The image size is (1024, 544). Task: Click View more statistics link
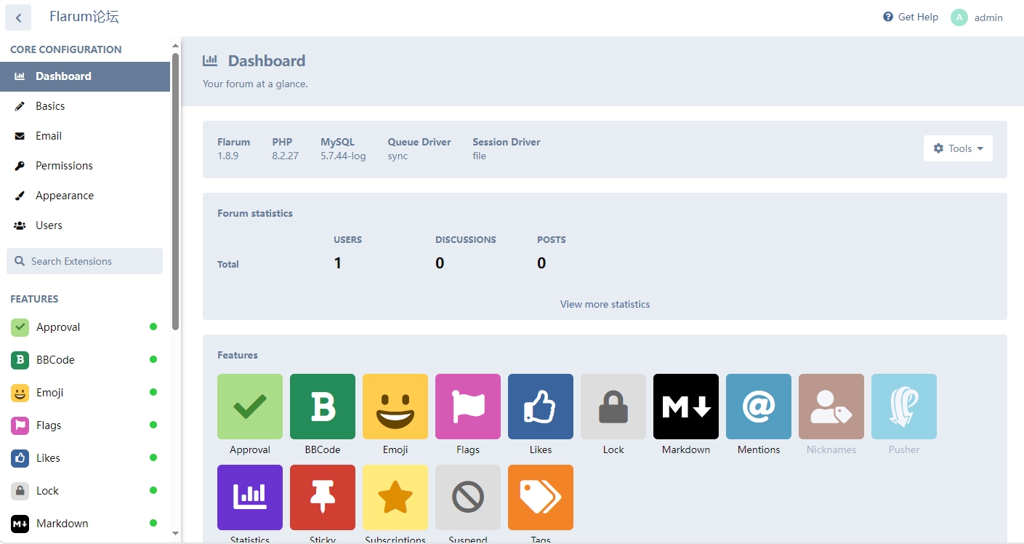(x=605, y=304)
